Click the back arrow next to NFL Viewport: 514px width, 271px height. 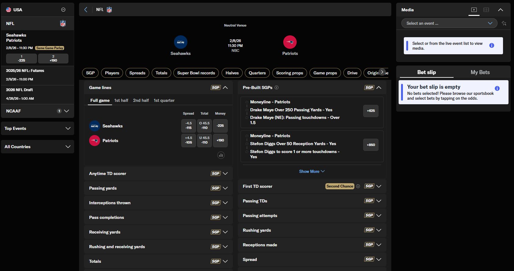(86, 10)
